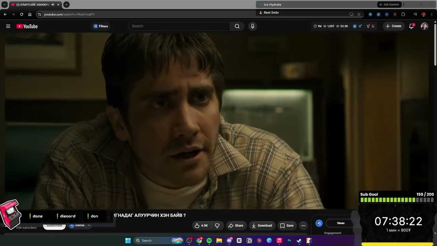437x246 pixels.
Task: Open the browser home button
Action: [x=30, y=14]
